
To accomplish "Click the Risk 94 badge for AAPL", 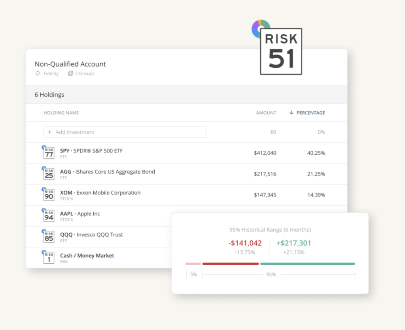I will point(49,216).
